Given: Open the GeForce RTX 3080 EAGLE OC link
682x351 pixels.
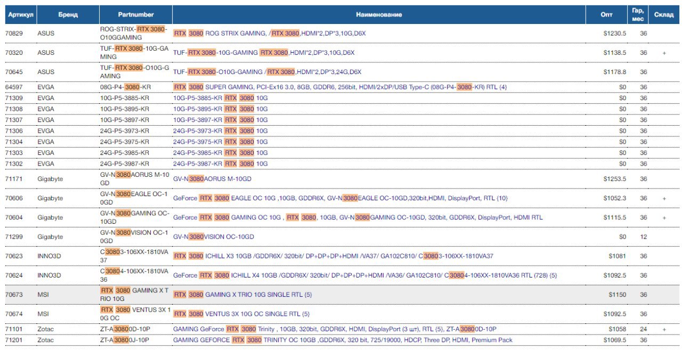Looking at the screenshot, I should (x=340, y=198).
